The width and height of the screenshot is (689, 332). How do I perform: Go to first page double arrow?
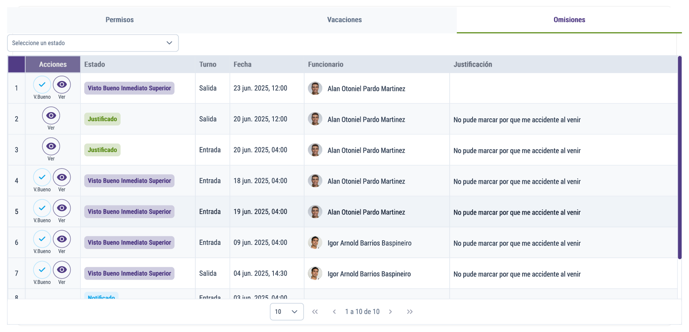tap(315, 312)
